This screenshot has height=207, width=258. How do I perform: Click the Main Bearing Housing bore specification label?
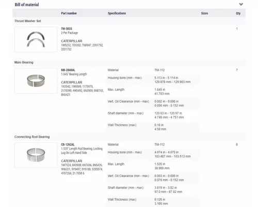click(125, 78)
